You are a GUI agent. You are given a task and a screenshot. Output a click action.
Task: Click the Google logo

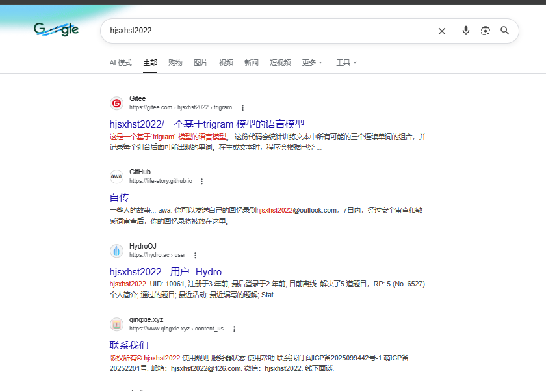tap(57, 30)
